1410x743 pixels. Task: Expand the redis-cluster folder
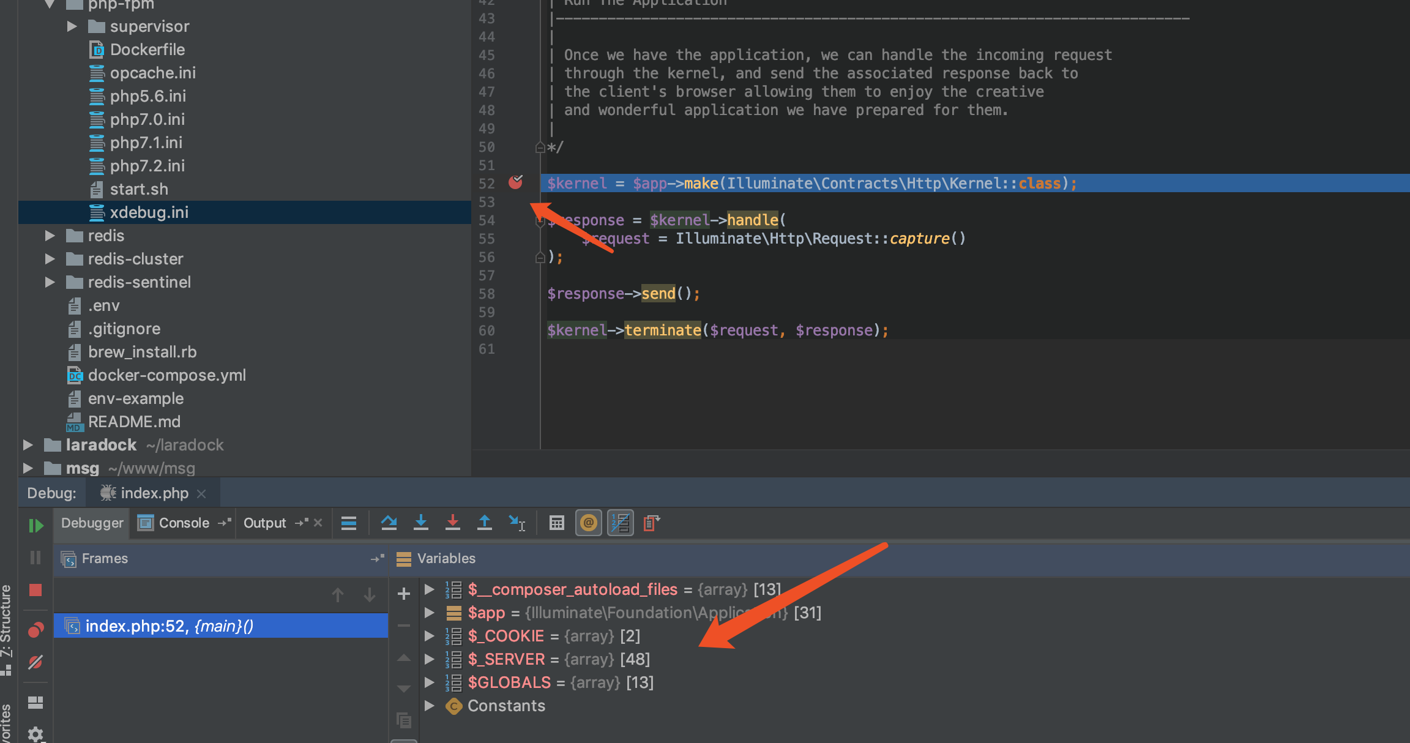click(x=50, y=259)
